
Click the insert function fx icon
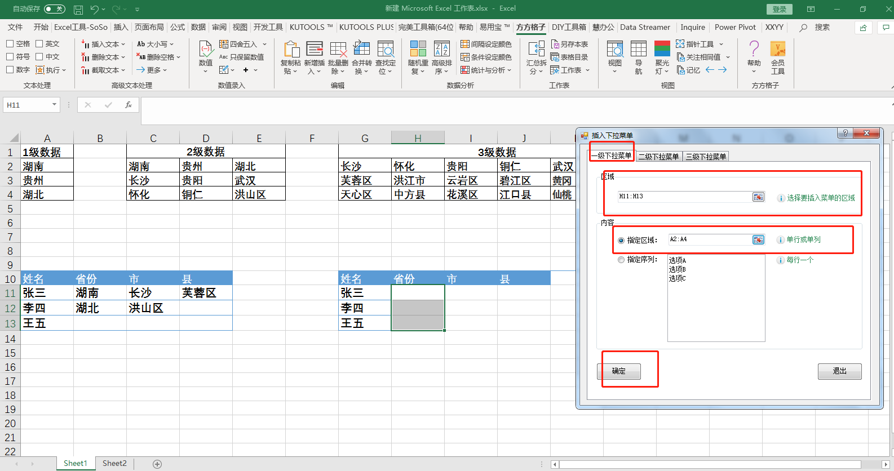129,105
